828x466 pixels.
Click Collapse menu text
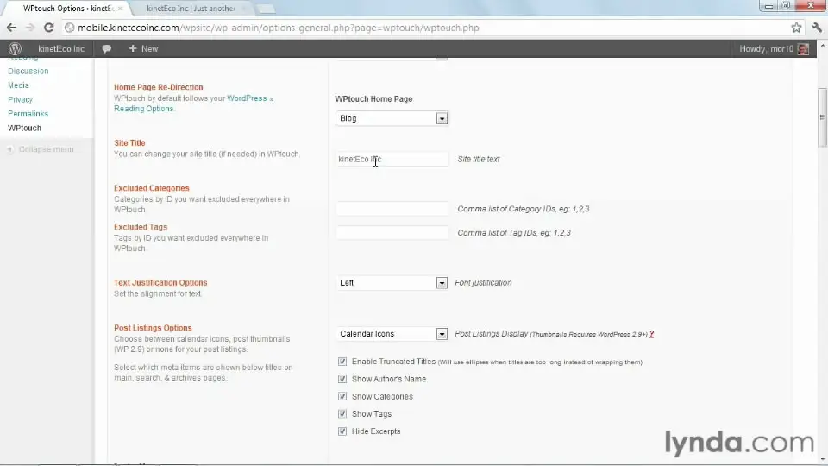[47, 149]
